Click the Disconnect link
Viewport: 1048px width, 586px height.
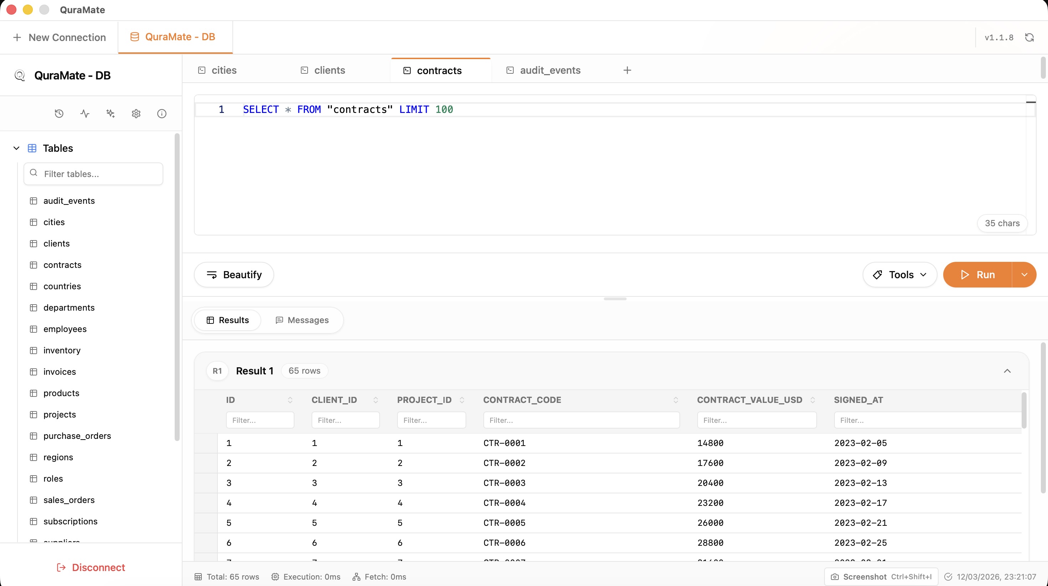click(90, 567)
